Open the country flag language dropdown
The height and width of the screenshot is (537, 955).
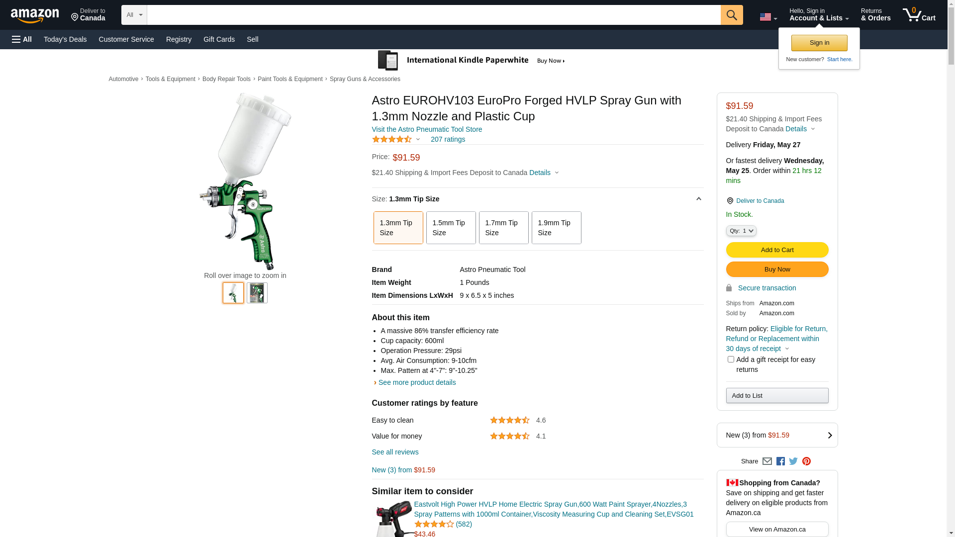coord(768,17)
